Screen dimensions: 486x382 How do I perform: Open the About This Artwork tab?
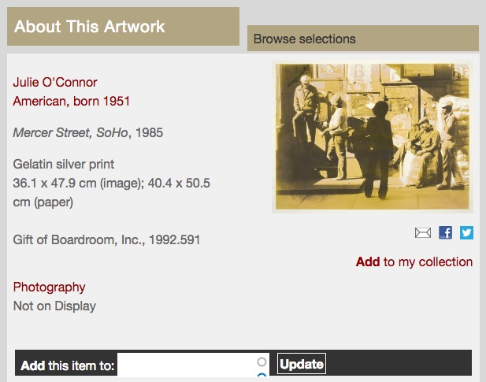[123, 26]
